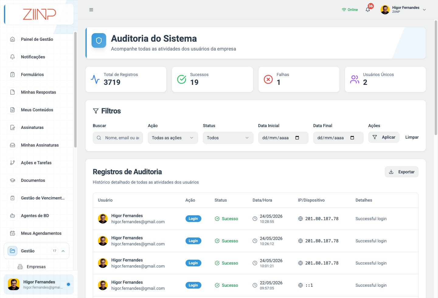
Task: Collapse the Gestão menu chevron
Action: [x=63, y=251]
